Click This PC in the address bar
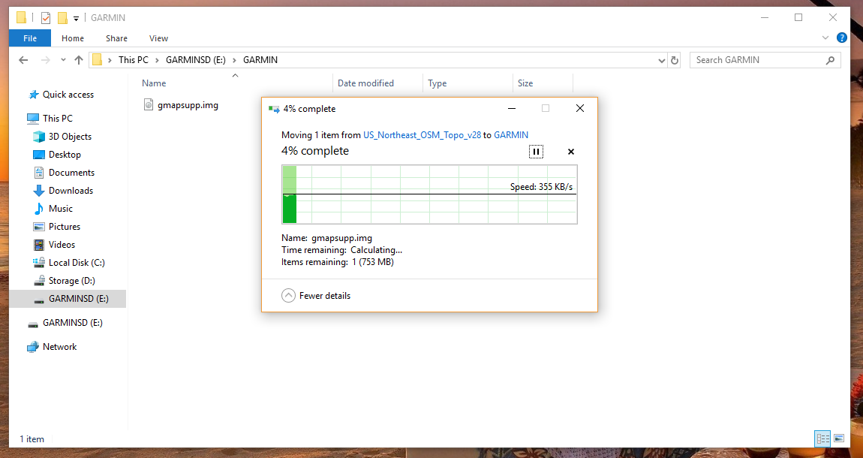863x458 pixels. (133, 60)
